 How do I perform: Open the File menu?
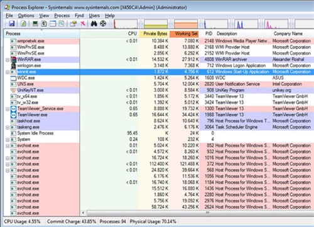click(9, 16)
